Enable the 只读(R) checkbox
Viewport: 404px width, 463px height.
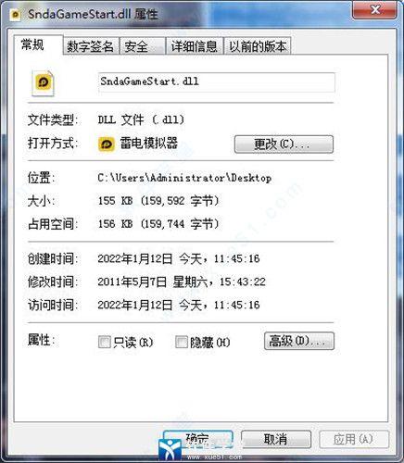point(105,342)
